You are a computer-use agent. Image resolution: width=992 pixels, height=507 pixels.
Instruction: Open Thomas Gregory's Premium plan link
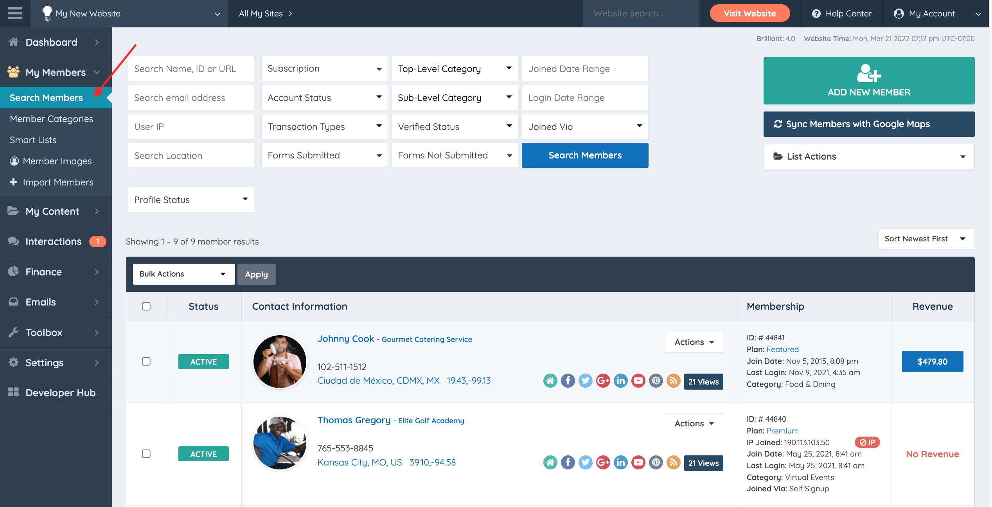[782, 430]
